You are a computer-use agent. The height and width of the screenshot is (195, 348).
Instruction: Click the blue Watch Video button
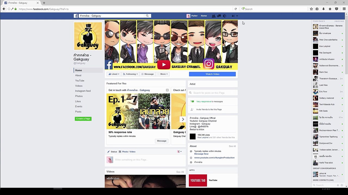[212, 74]
